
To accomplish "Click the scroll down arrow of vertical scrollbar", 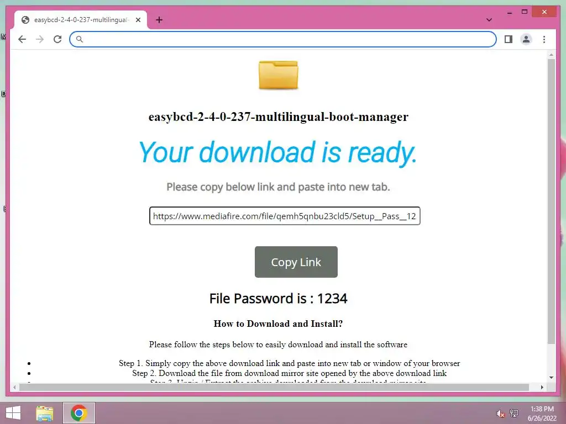I will click(x=551, y=378).
